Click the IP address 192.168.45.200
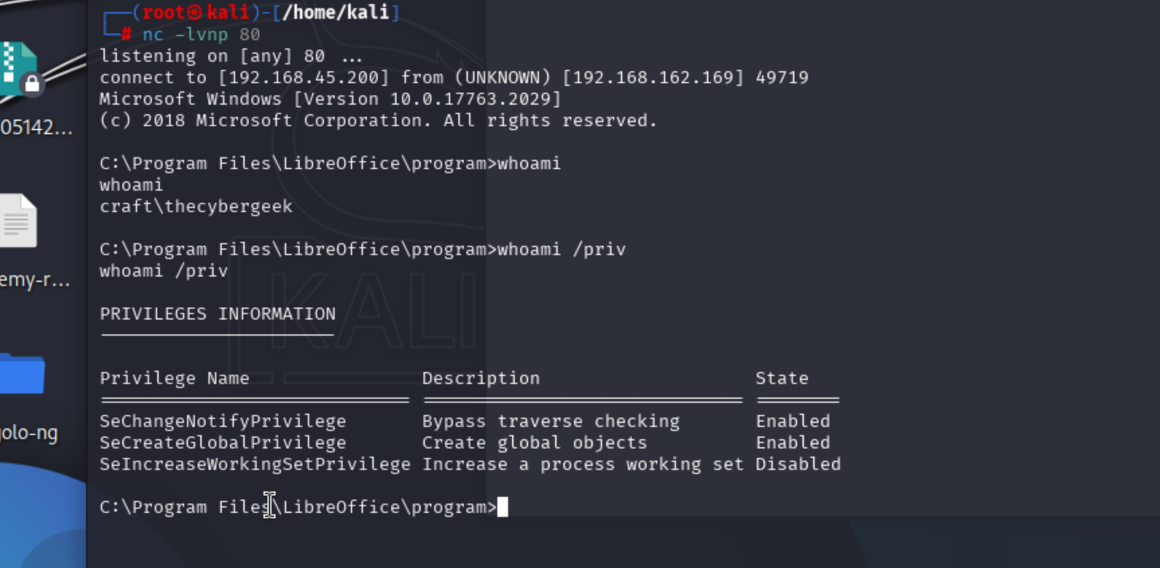1160x568 pixels. [x=304, y=77]
